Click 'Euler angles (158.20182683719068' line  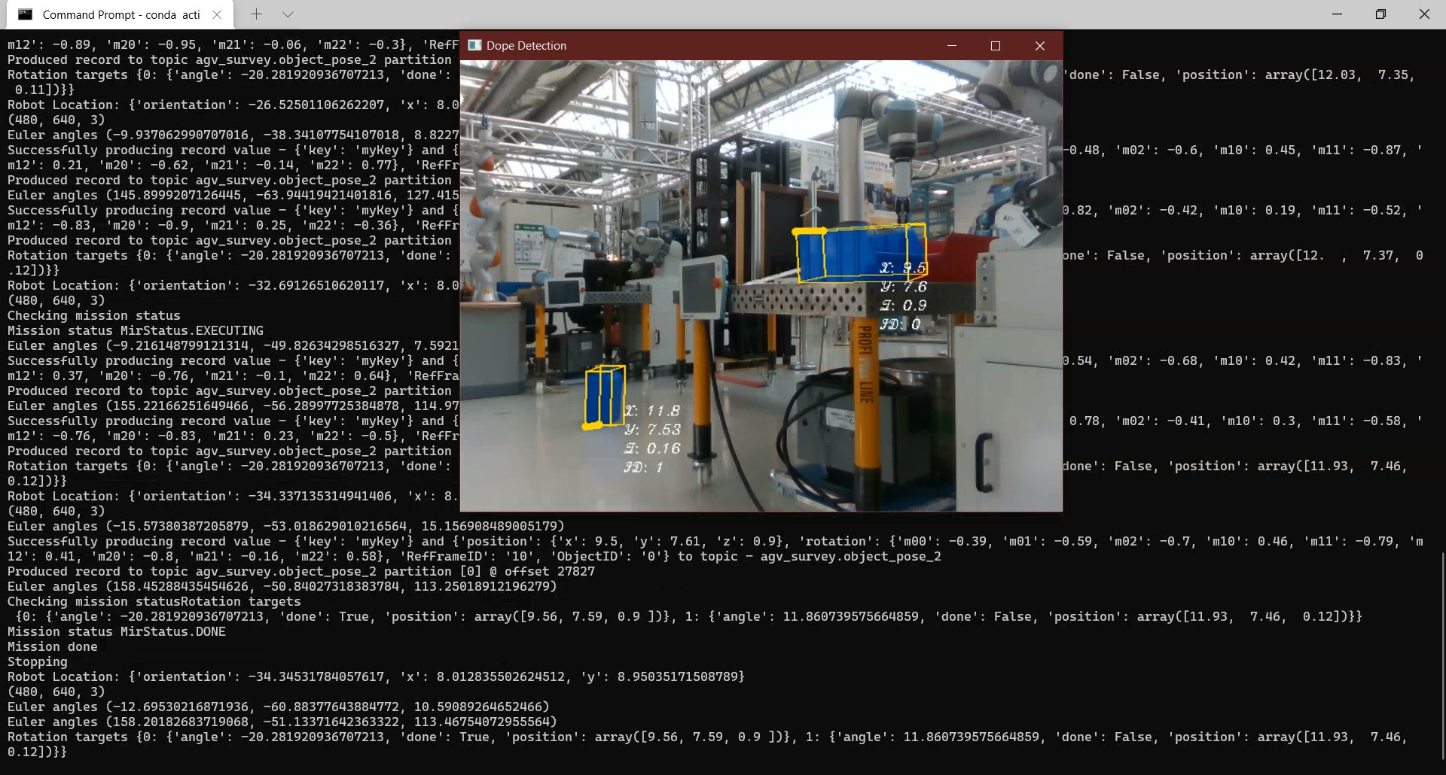coord(282,722)
